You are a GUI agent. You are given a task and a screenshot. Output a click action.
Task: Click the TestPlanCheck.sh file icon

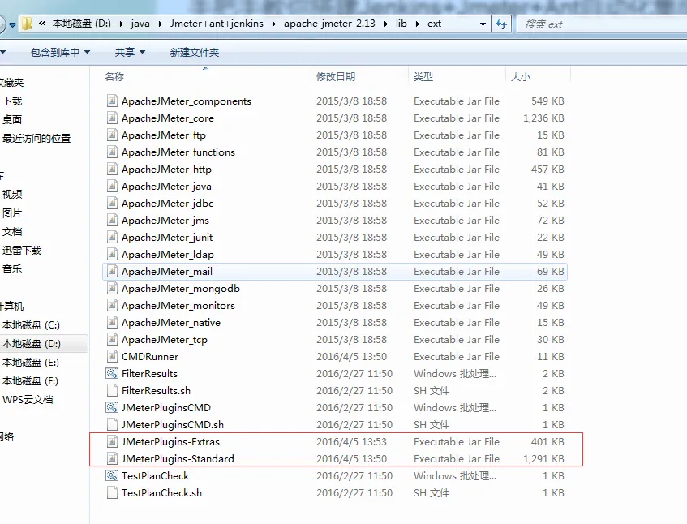click(112, 492)
